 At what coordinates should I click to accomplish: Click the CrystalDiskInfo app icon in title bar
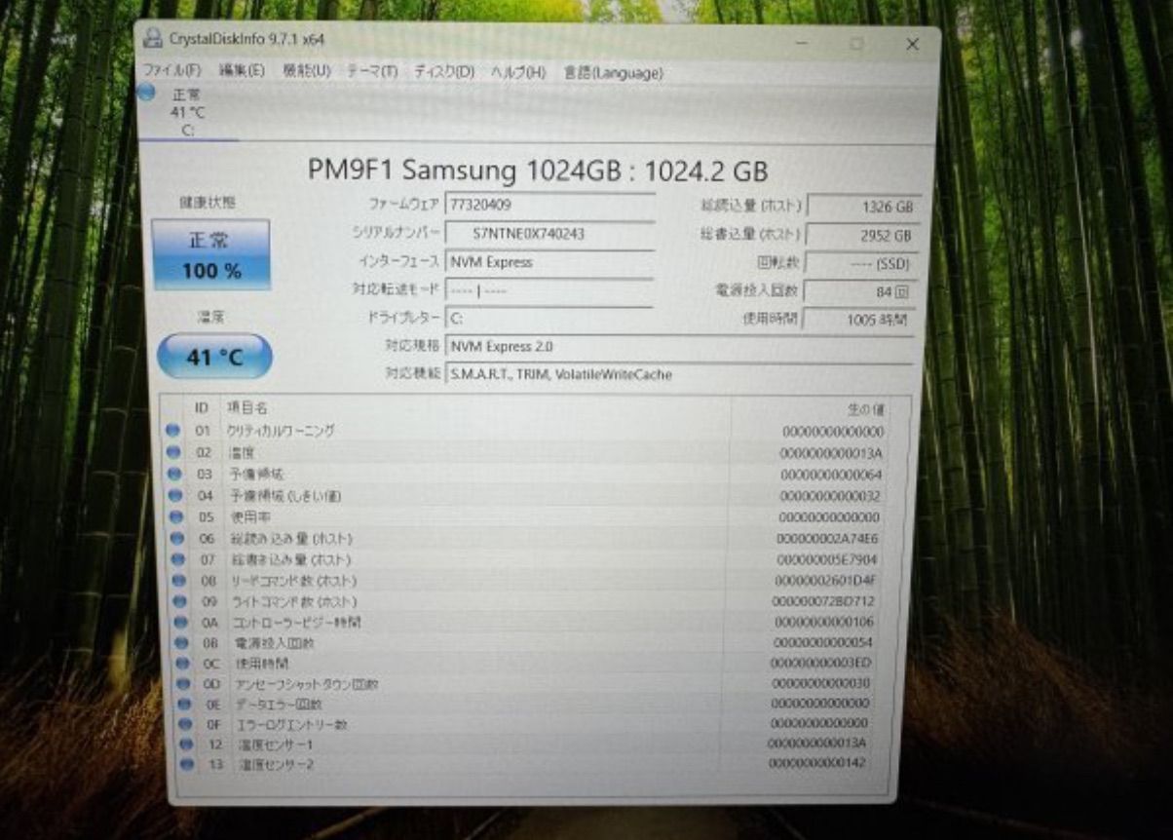152,39
